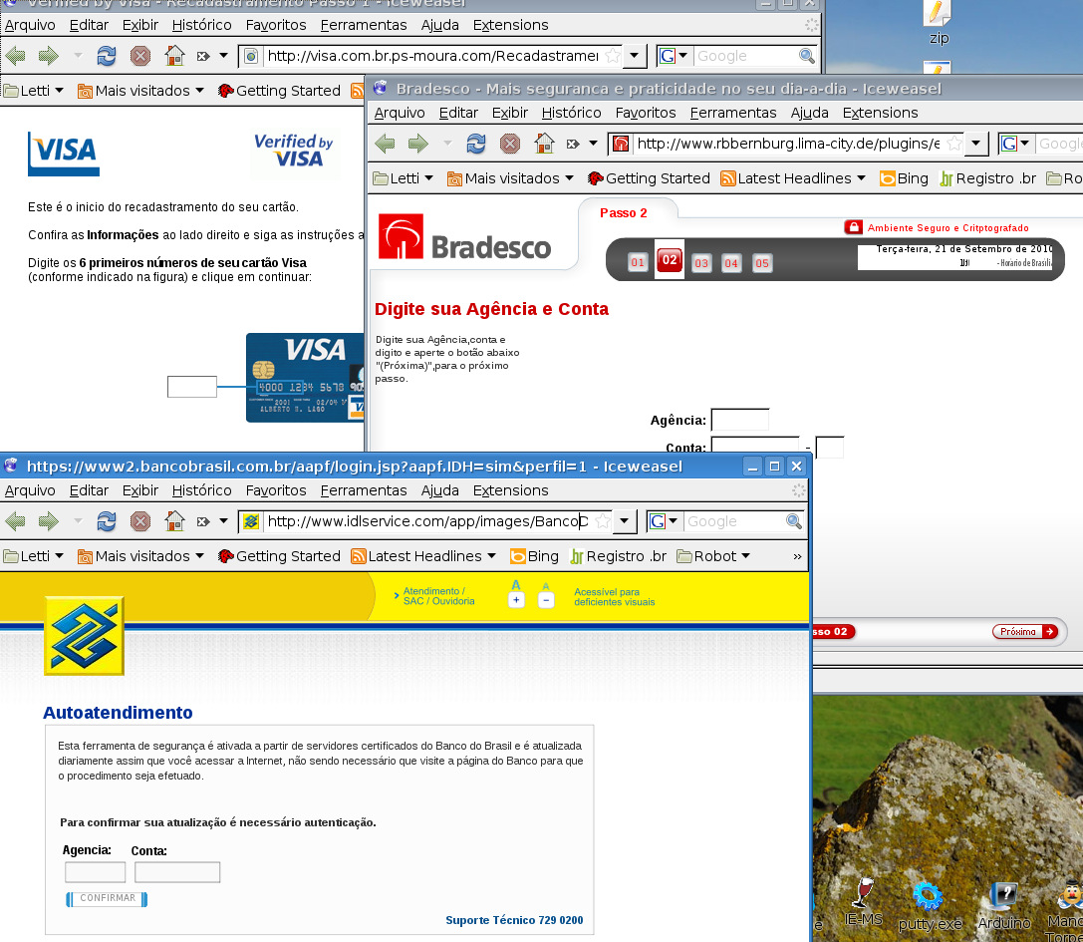Click Forward arrow in Bradesco window
This screenshot has height=942, width=1083.
point(417,144)
